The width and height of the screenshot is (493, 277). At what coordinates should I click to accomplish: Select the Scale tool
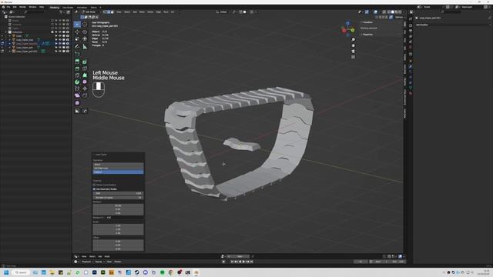click(77, 39)
